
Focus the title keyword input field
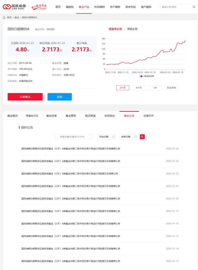tap(74, 137)
